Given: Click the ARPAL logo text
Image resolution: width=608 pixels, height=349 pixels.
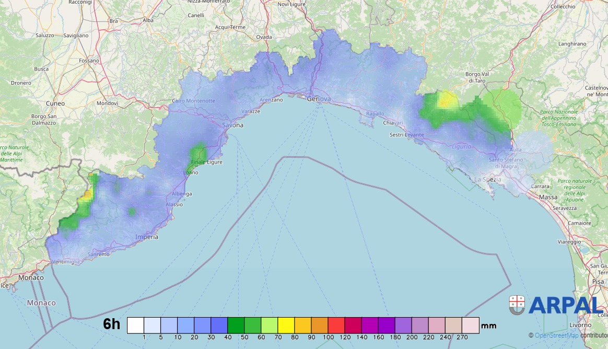Looking at the screenshot, I should pos(565,306).
